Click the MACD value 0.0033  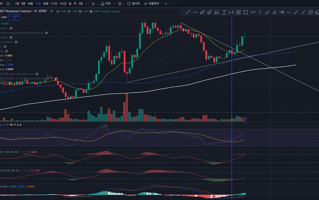(x=12, y=187)
